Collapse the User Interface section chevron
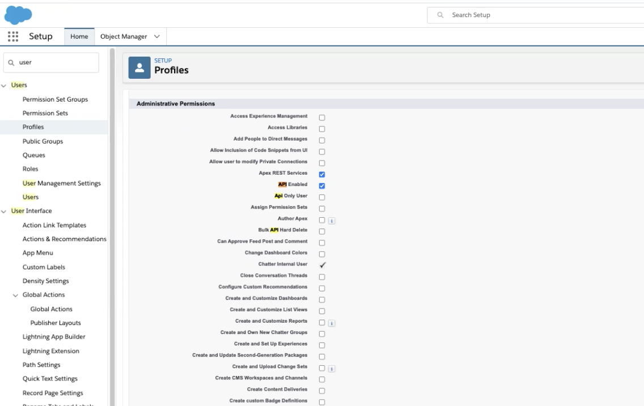 click(x=4, y=211)
